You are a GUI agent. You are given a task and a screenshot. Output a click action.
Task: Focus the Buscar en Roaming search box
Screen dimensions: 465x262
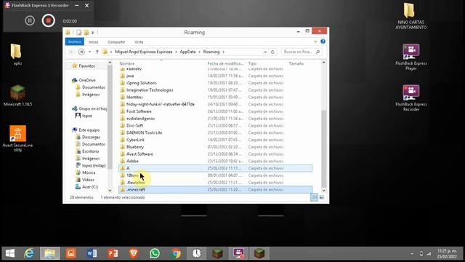tap(302, 52)
